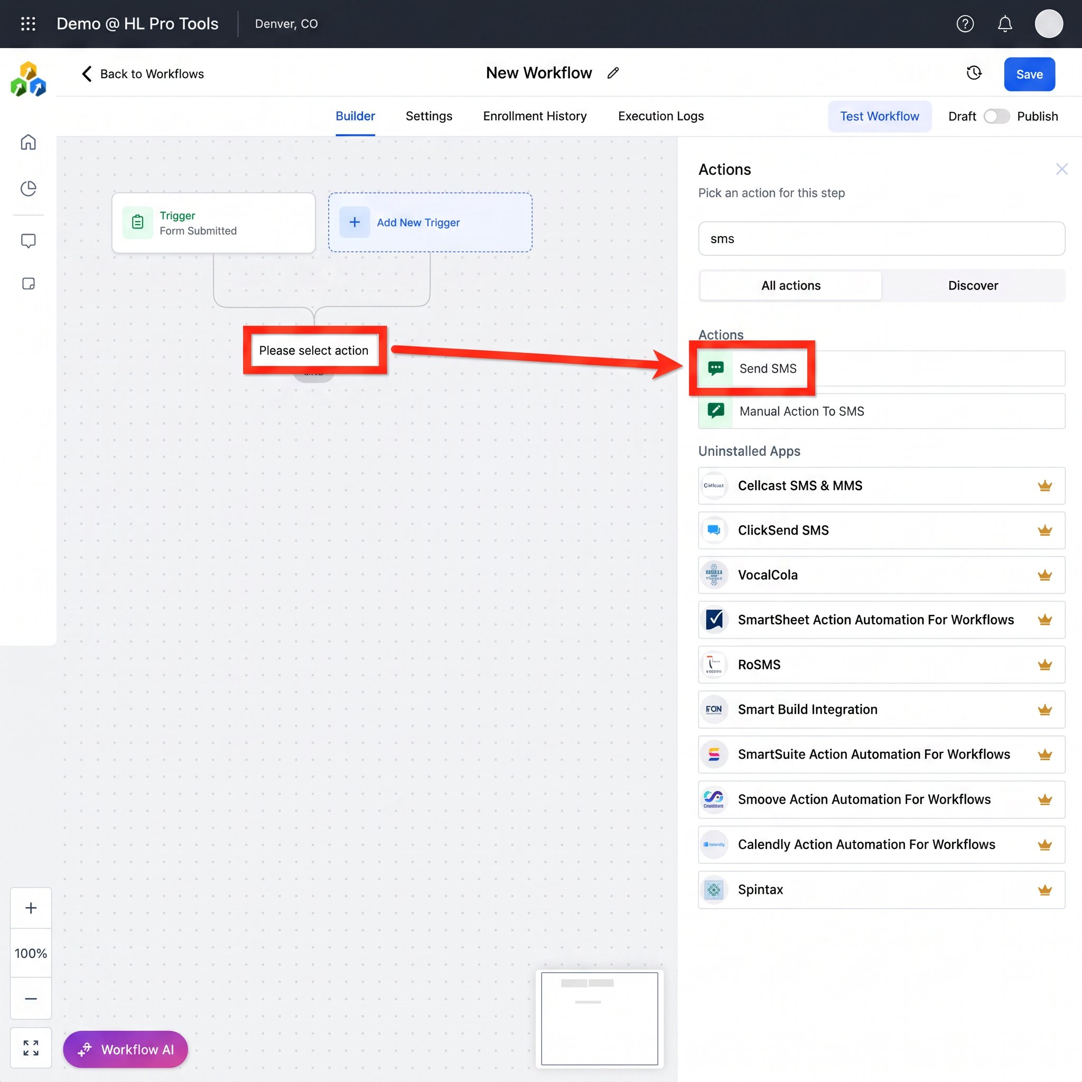Select RoSMS app row

tap(882, 664)
